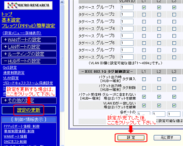Click VLAN ID field of グループ8
The height and width of the screenshot is (146, 183).
tap(127, 57)
